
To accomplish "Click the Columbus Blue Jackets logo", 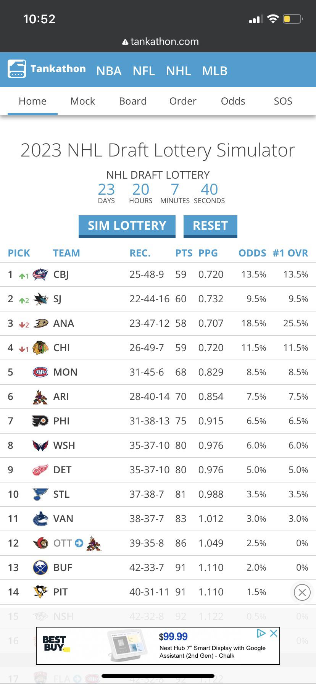I will pyautogui.click(x=40, y=274).
